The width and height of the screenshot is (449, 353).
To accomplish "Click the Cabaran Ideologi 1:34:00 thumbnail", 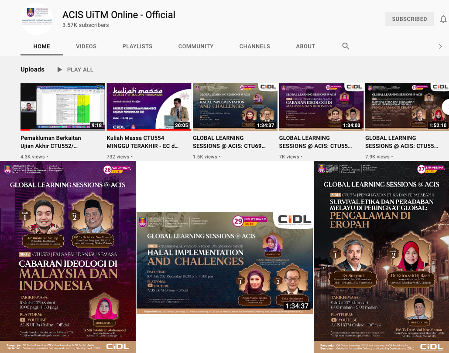I will point(321,107).
